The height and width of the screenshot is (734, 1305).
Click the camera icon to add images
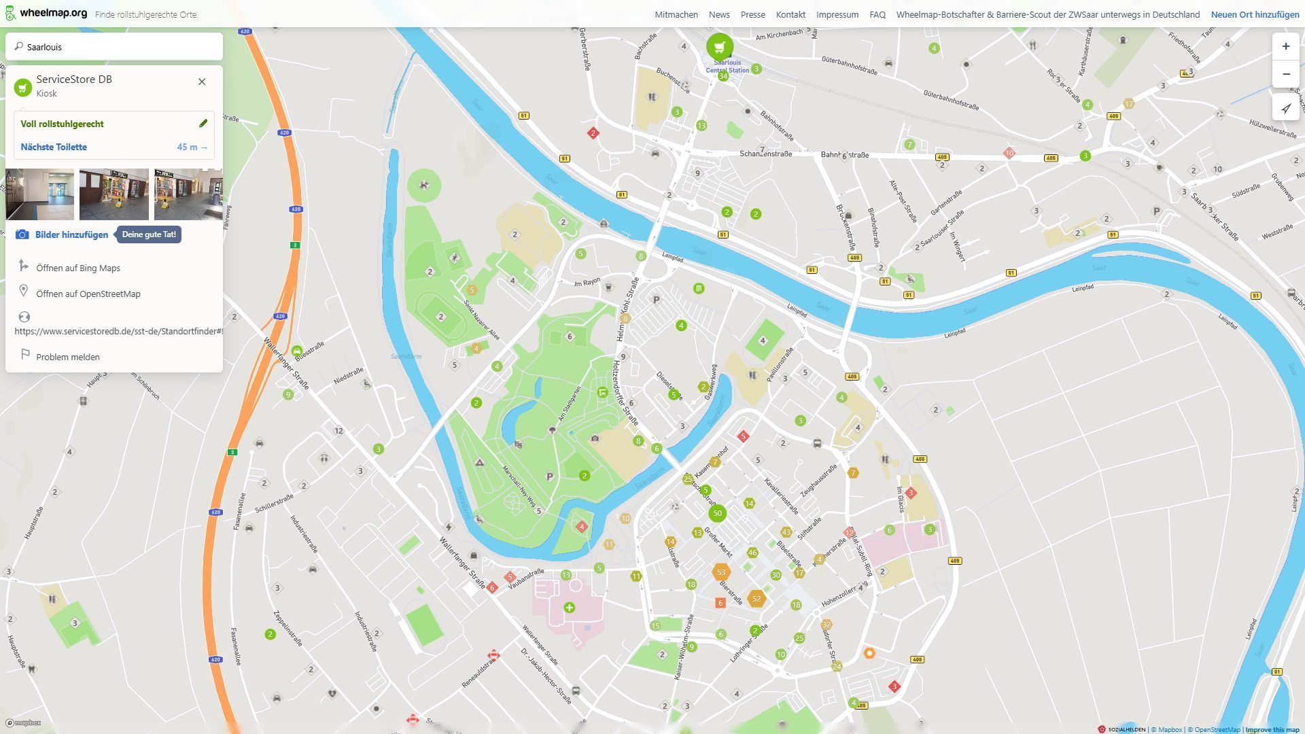[22, 234]
